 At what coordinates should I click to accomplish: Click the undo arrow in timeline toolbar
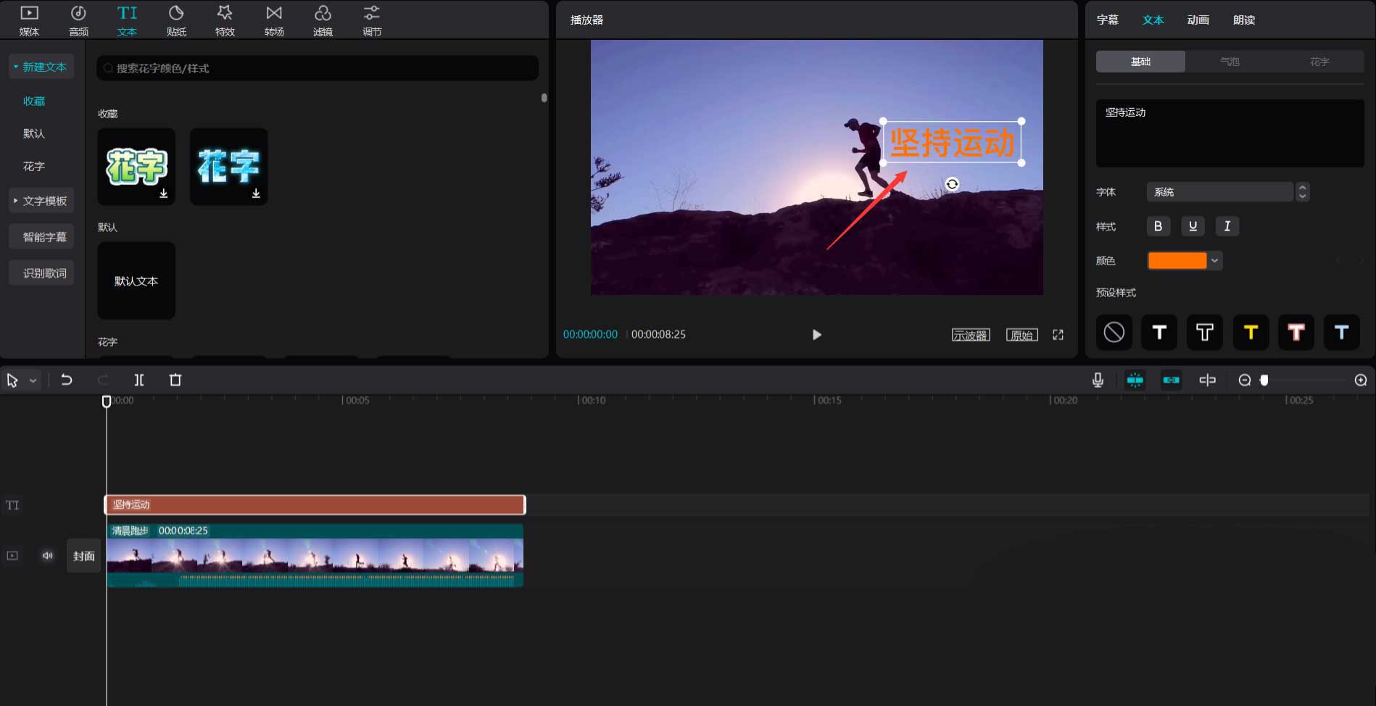tap(67, 380)
